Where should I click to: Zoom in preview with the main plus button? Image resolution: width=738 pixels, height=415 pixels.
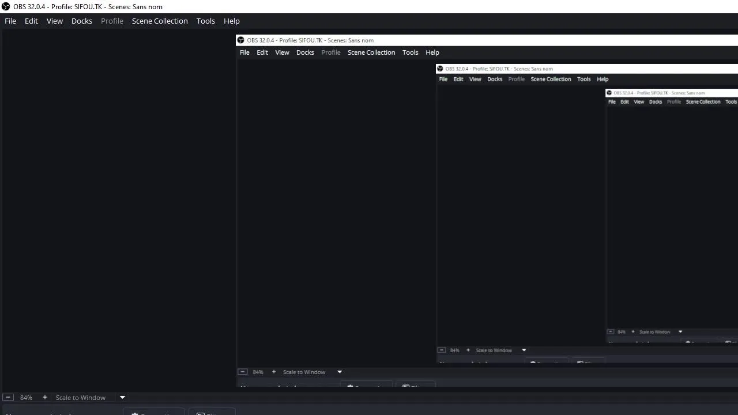pyautogui.click(x=44, y=397)
